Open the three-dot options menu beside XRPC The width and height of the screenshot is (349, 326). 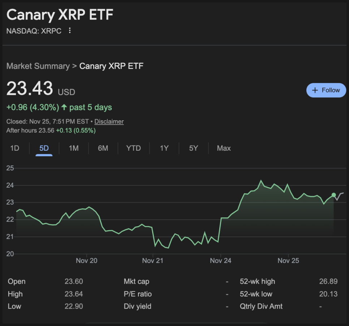pyautogui.click(x=70, y=31)
